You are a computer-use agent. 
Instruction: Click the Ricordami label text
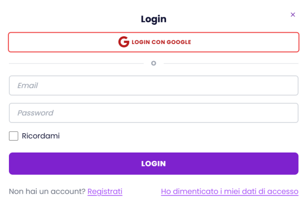coord(41,136)
